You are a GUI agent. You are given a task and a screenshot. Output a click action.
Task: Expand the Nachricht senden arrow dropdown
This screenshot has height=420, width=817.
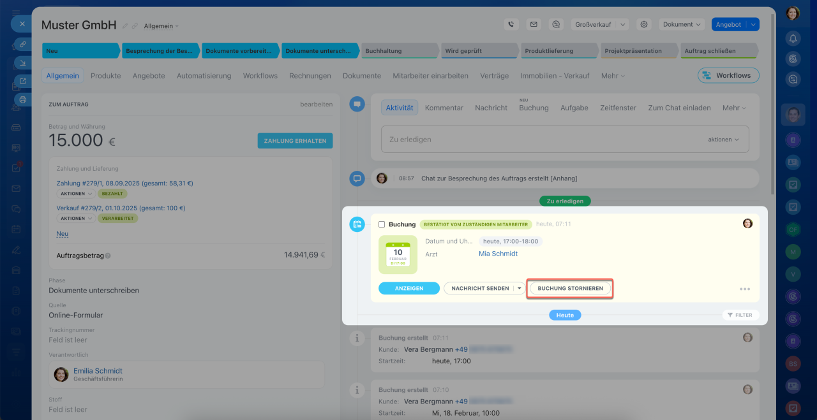click(520, 288)
